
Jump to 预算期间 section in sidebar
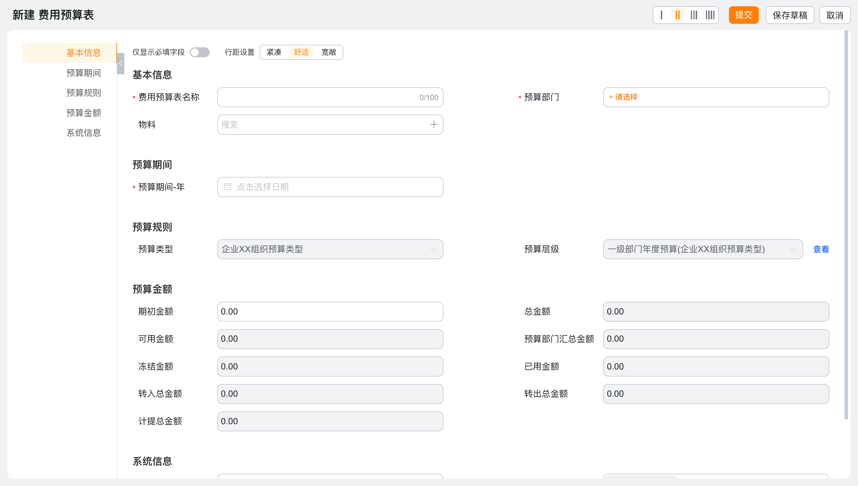coord(83,73)
